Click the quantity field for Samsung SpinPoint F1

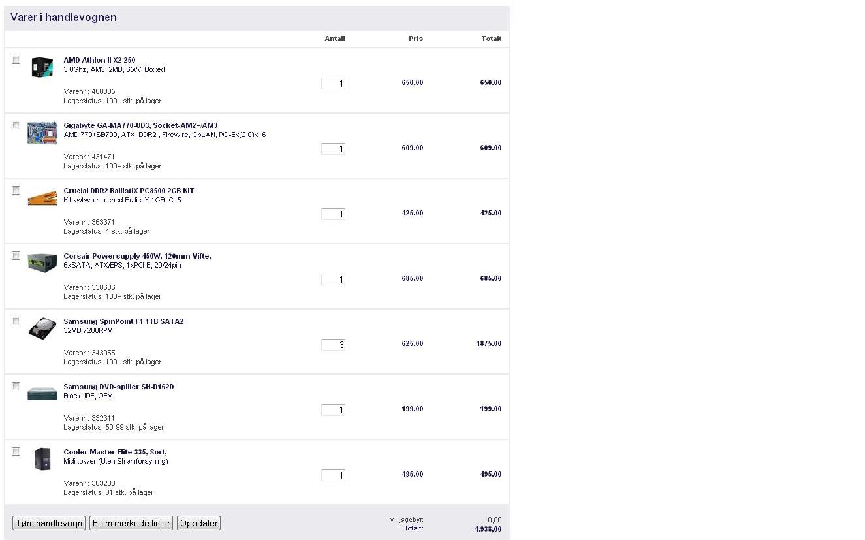(333, 345)
